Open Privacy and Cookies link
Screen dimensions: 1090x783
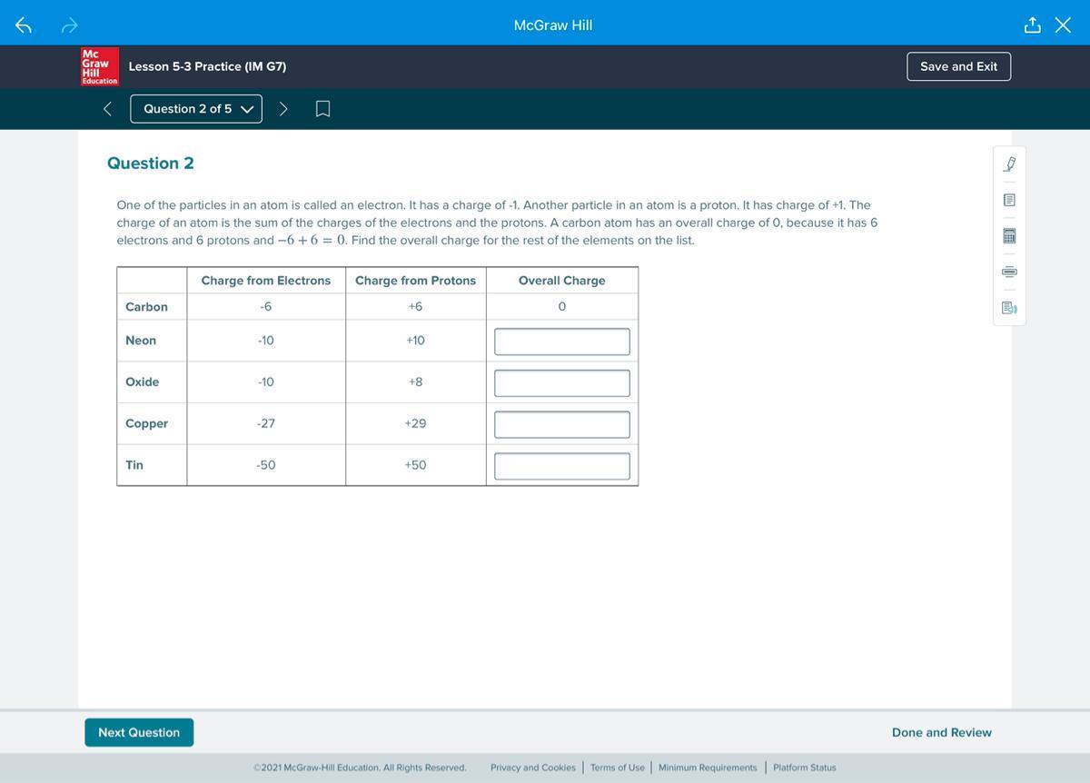click(x=533, y=768)
